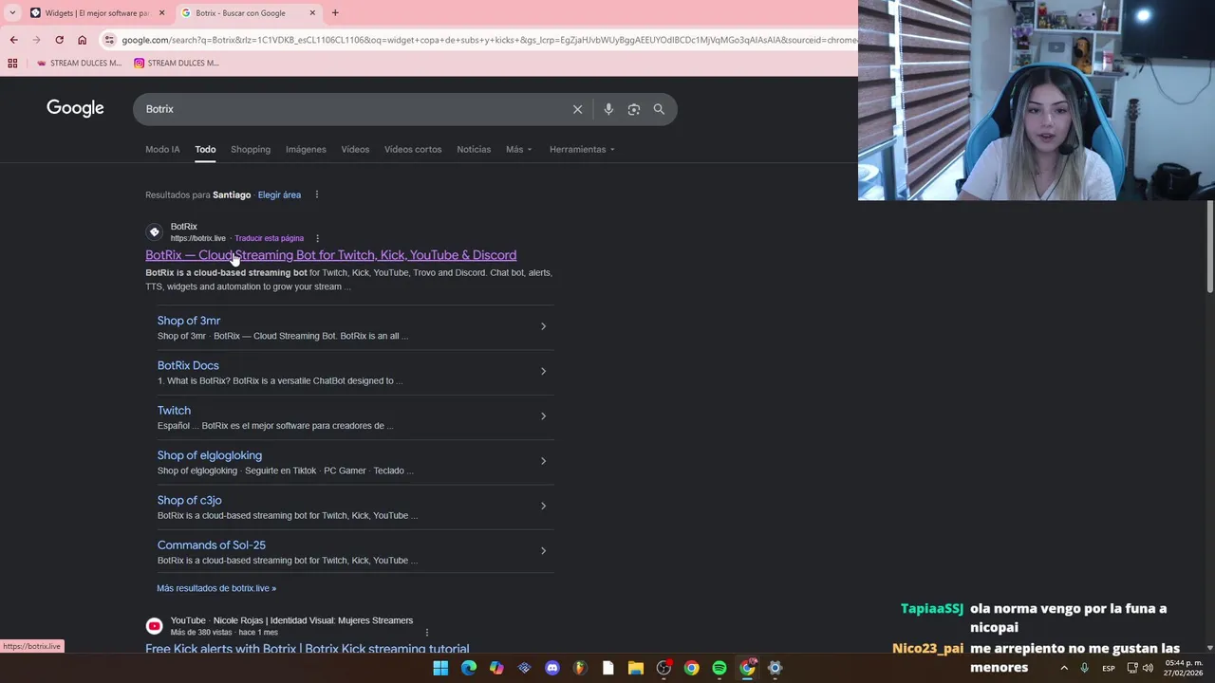
Task: Open Settings gear from the taskbar
Action: 775,668
